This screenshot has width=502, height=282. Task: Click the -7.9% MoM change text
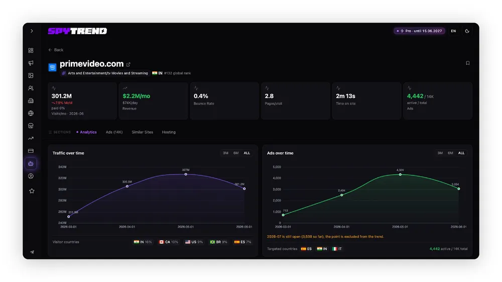pyautogui.click(x=62, y=103)
